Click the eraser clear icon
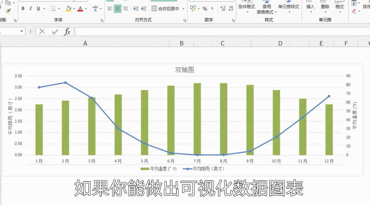The image size is (370, 205). click(x=354, y=11)
